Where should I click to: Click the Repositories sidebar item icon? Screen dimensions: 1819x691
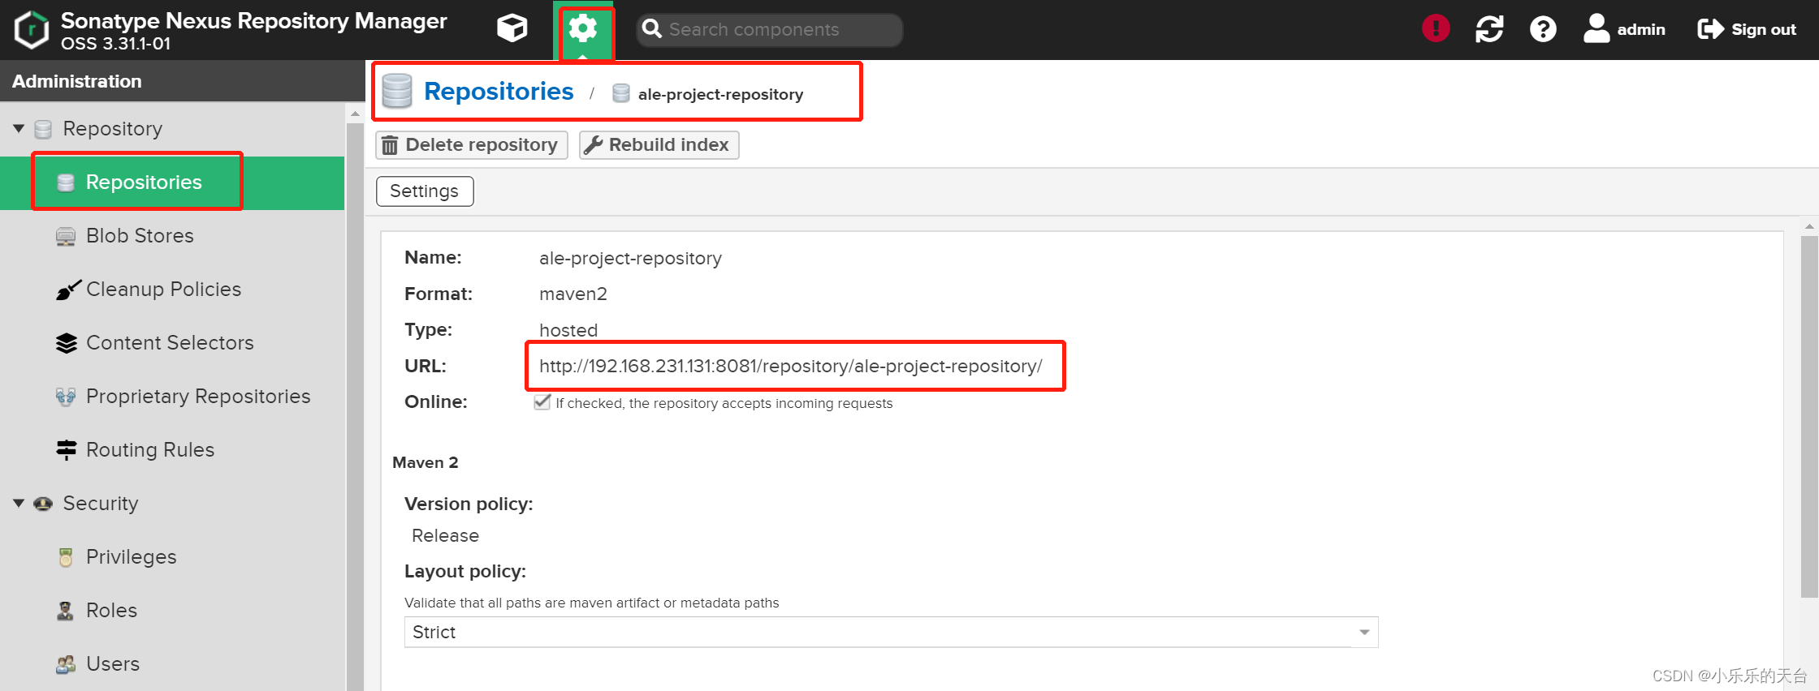click(66, 182)
